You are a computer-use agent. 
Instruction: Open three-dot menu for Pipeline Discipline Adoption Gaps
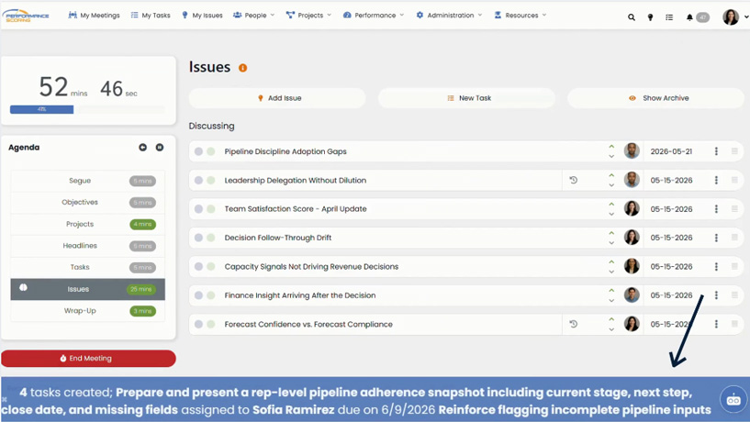(716, 151)
